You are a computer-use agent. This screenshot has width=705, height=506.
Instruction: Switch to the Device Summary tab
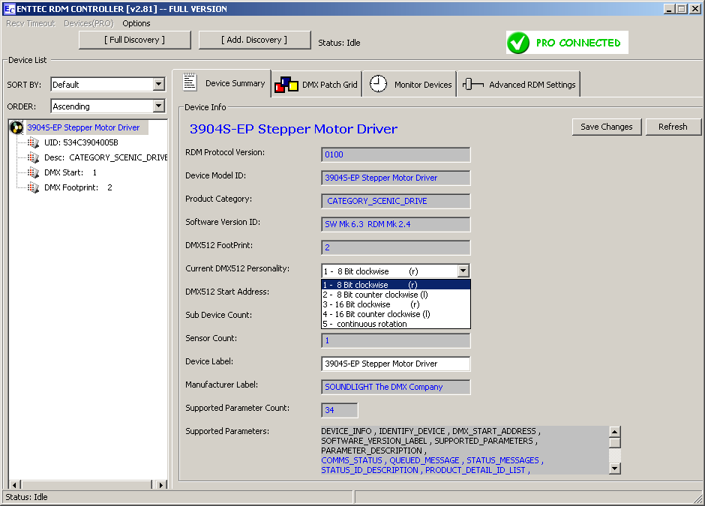222,83
